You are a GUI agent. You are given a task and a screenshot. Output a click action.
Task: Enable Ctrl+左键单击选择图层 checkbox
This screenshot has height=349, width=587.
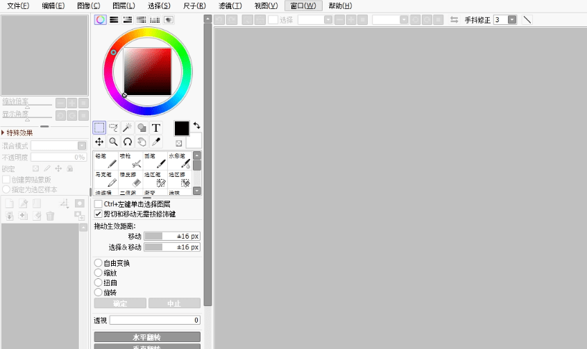(98, 204)
